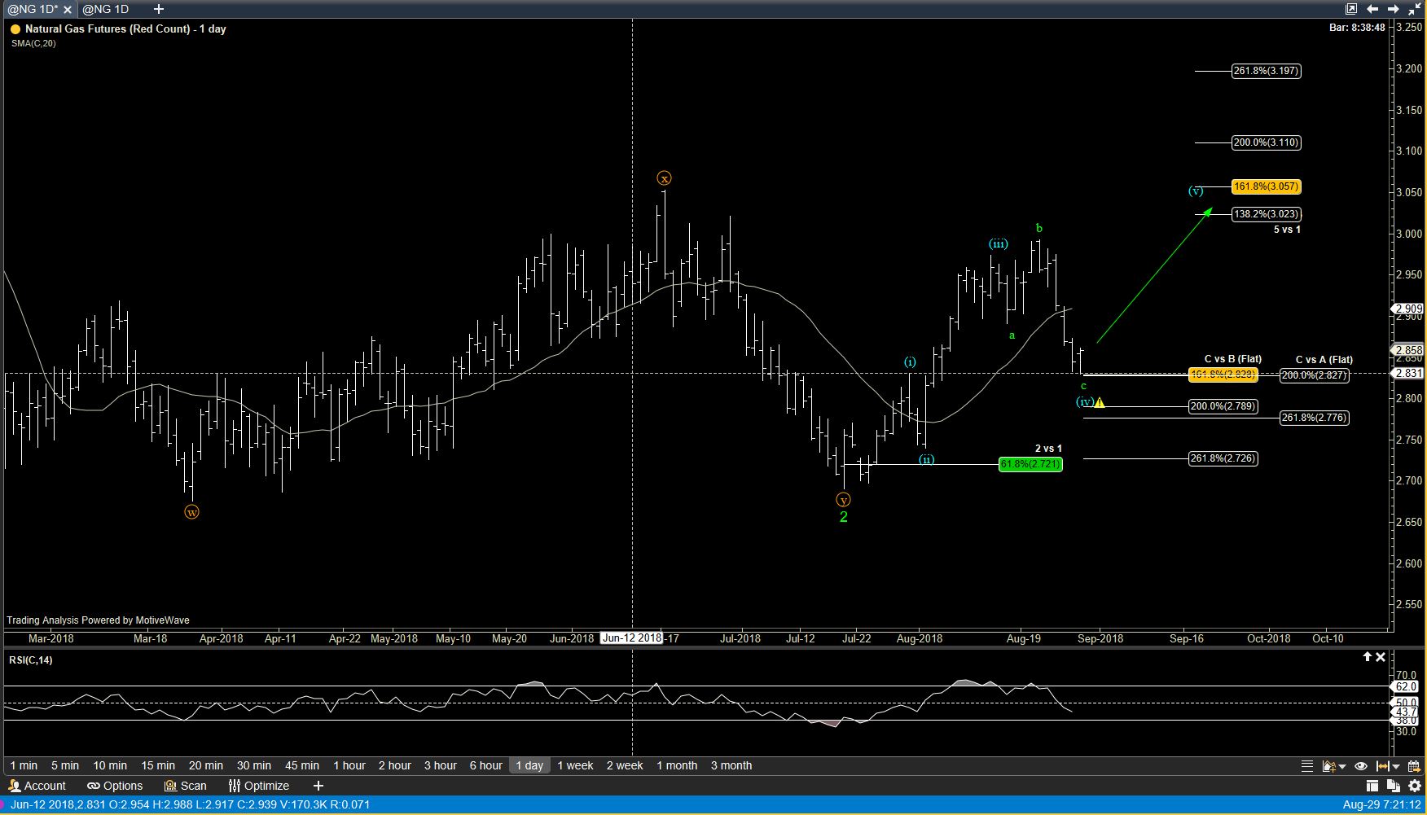Click the 200.0%(2.789) ratio label
The width and height of the screenshot is (1427, 815).
(1223, 406)
